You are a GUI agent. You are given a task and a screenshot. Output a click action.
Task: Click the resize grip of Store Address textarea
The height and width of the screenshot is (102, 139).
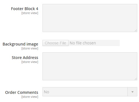click(136, 79)
